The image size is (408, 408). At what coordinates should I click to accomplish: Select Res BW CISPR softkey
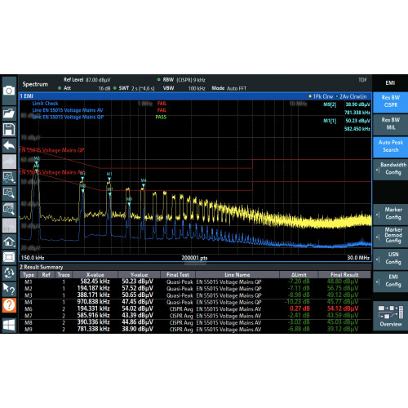click(390, 101)
